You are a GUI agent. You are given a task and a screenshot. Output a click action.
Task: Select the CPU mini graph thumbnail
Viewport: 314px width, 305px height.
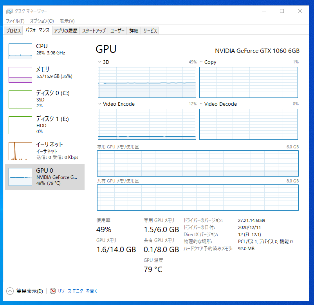pyautogui.click(x=20, y=51)
